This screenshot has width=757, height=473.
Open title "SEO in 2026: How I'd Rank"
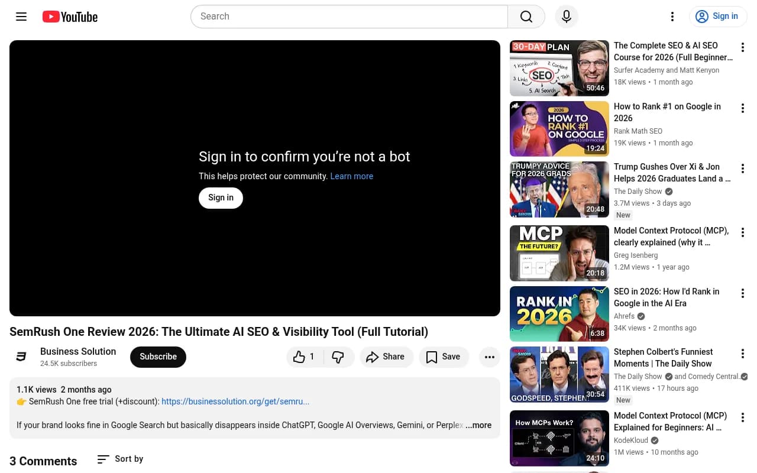click(x=667, y=297)
